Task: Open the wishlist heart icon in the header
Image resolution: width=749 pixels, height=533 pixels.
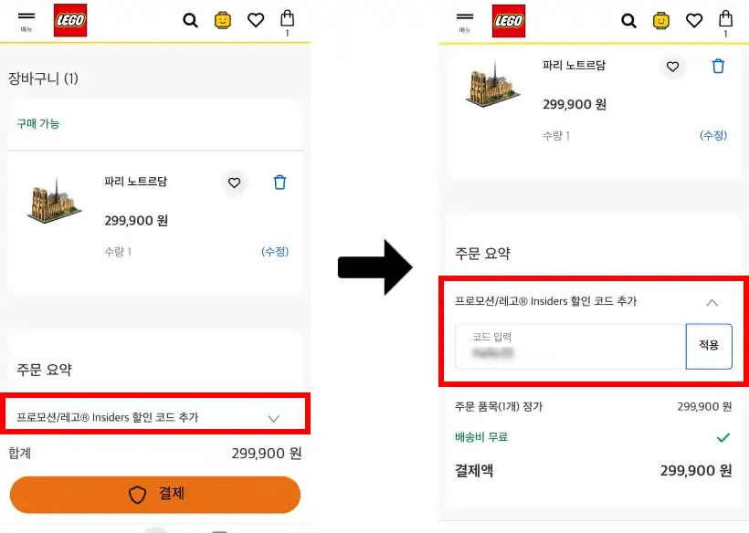Action: click(x=256, y=19)
